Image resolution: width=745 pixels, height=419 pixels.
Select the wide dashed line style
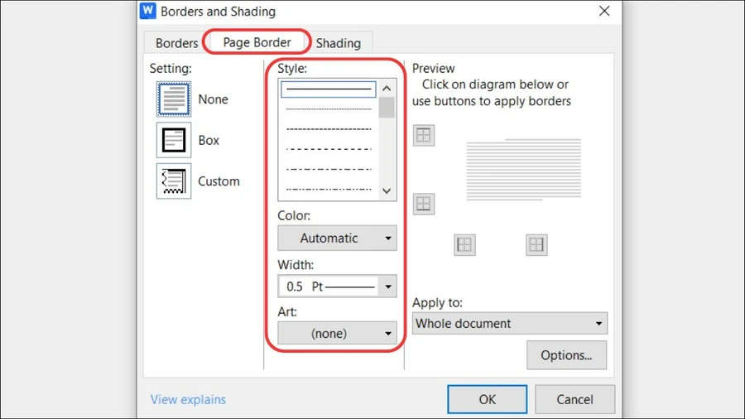[x=329, y=149]
